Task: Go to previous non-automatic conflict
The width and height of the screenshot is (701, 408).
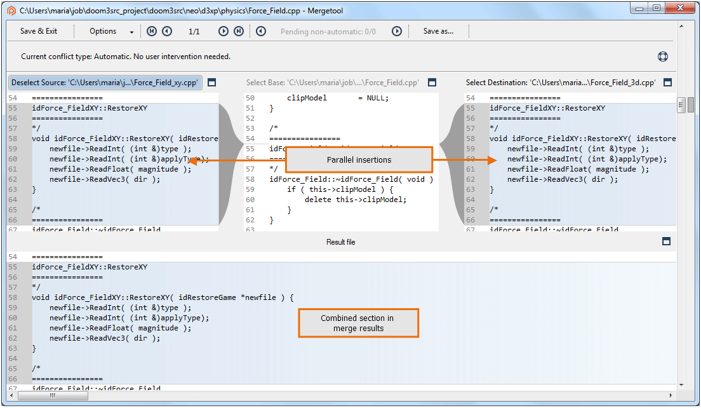Action: click(x=261, y=31)
